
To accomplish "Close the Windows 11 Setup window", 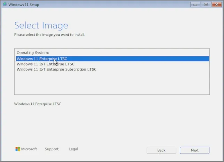I will tap(217, 4).
